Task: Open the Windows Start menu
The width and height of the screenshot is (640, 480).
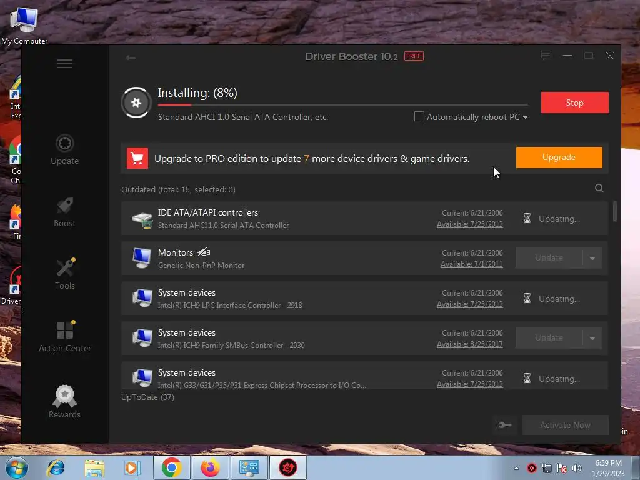Action: click(16, 467)
